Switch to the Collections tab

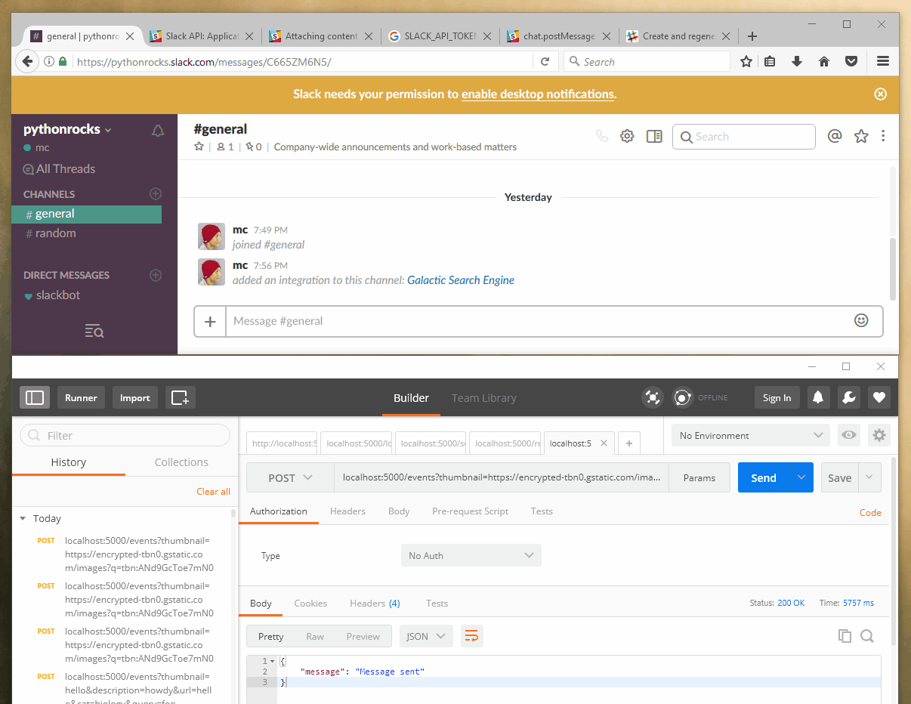point(181,462)
